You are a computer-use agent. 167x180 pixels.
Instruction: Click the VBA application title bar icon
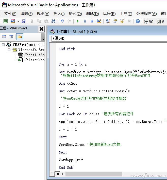coord(4,5)
